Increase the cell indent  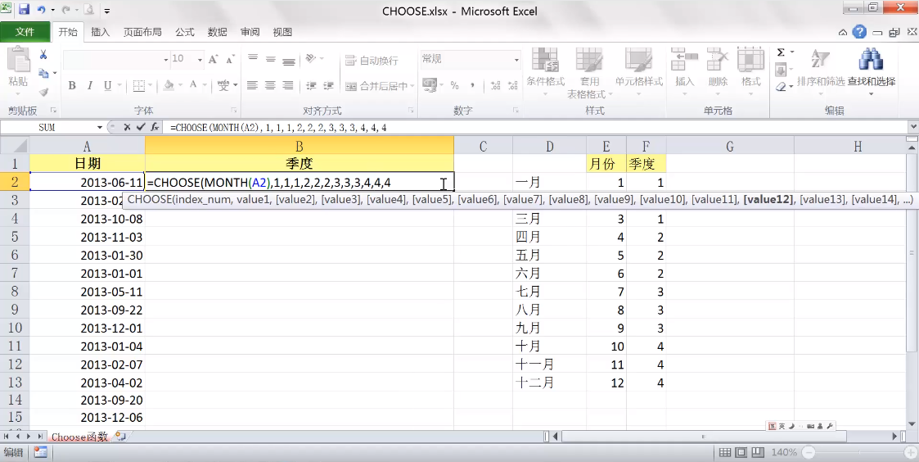(329, 86)
